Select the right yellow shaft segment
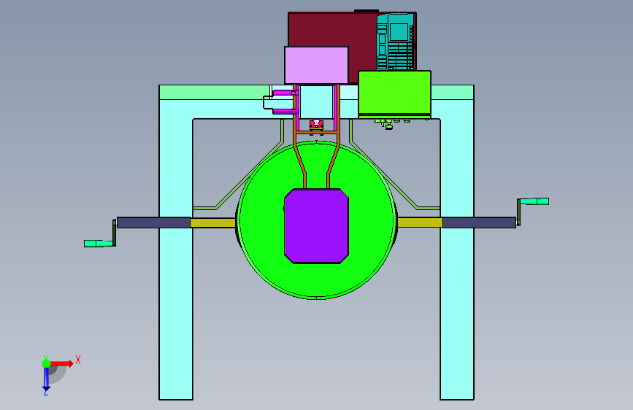This screenshot has height=410, width=633. (x=421, y=223)
